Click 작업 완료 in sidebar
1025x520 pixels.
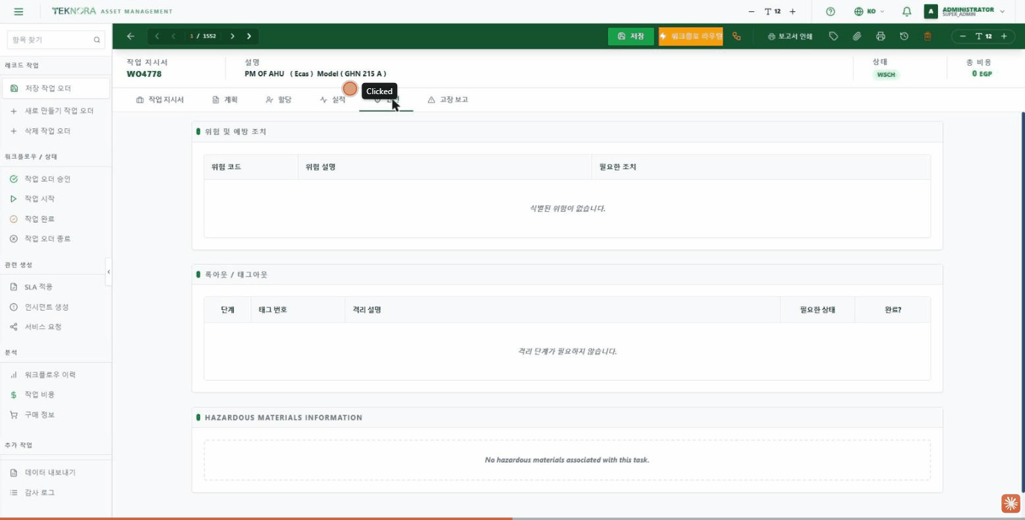(x=55, y=219)
